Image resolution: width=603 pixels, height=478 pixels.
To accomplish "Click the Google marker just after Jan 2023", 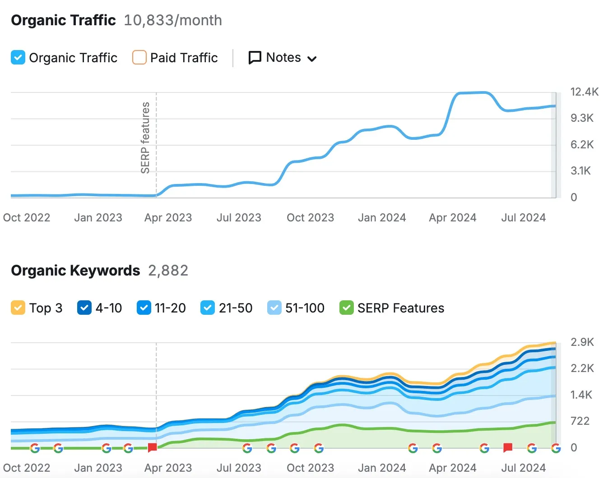I will 107,448.
